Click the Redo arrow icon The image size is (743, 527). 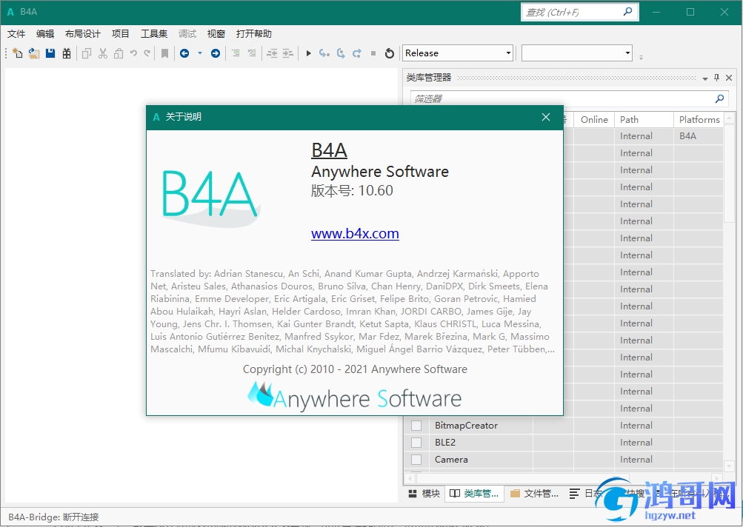[x=147, y=53]
